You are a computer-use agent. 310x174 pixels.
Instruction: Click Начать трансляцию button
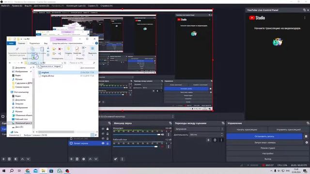click(x=247, y=130)
